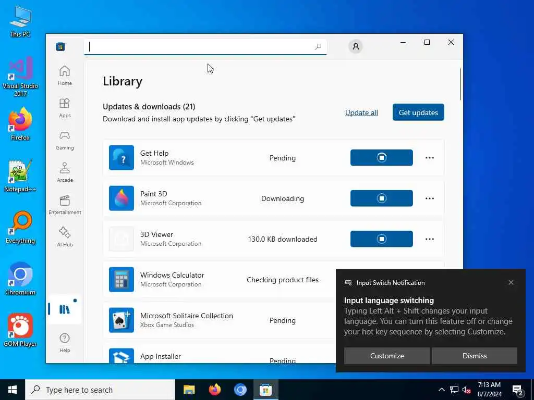The width and height of the screenshot is (534, 400).
Task: Open more options for 3D Viewer
Action: tap(430, 239)
